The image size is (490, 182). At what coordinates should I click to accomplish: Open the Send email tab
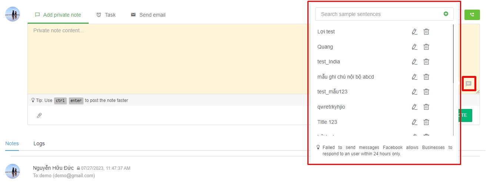click(x=148, y=15)
